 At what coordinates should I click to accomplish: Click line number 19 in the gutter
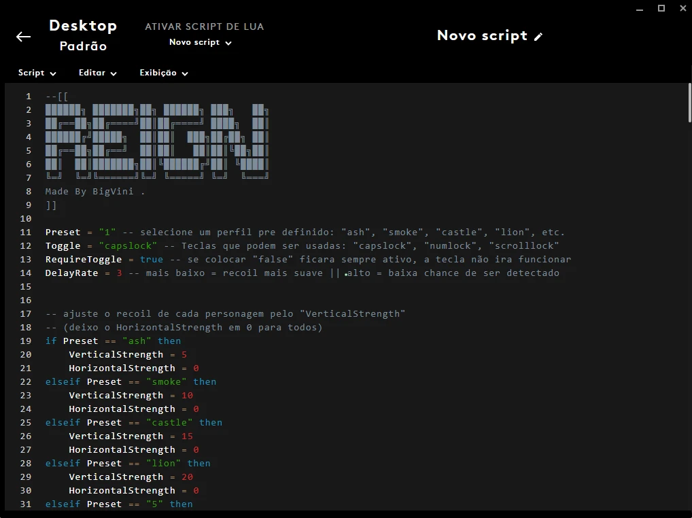coord(26,341)
